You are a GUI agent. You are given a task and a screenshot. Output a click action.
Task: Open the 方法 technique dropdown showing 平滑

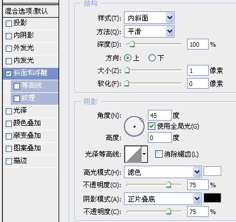149,31
